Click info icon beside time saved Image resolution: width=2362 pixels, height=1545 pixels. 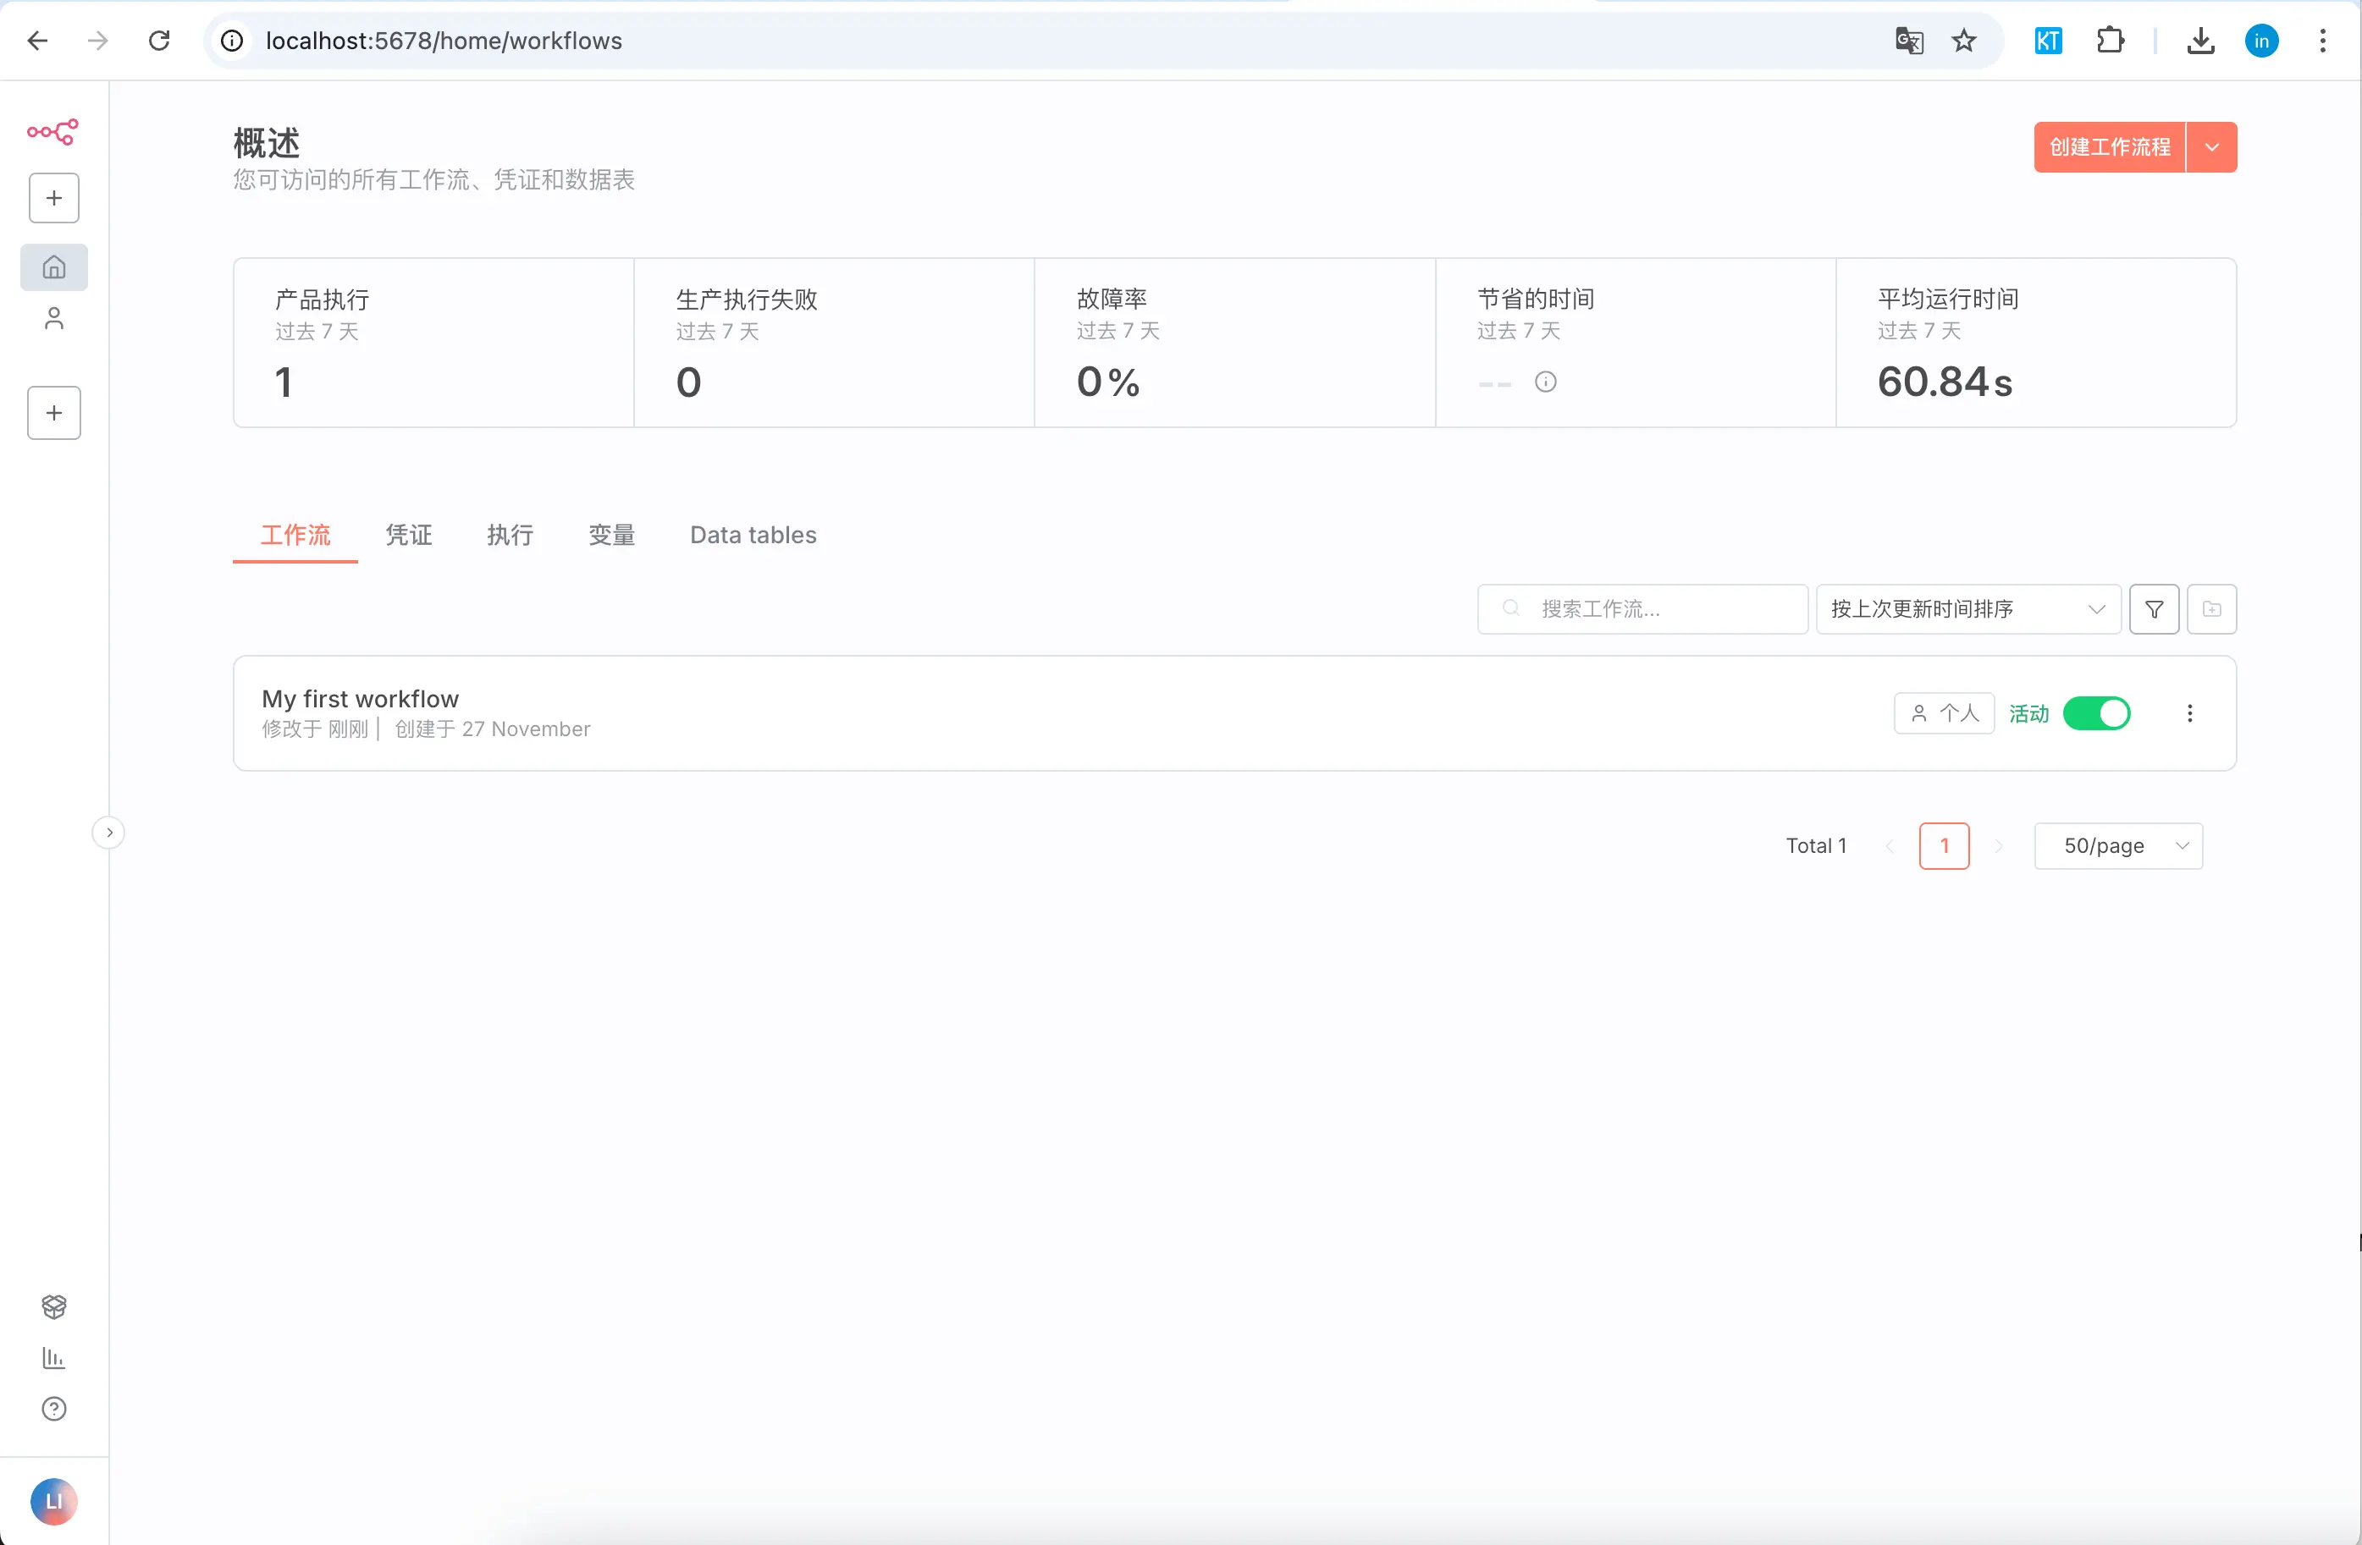(1545, 382)
